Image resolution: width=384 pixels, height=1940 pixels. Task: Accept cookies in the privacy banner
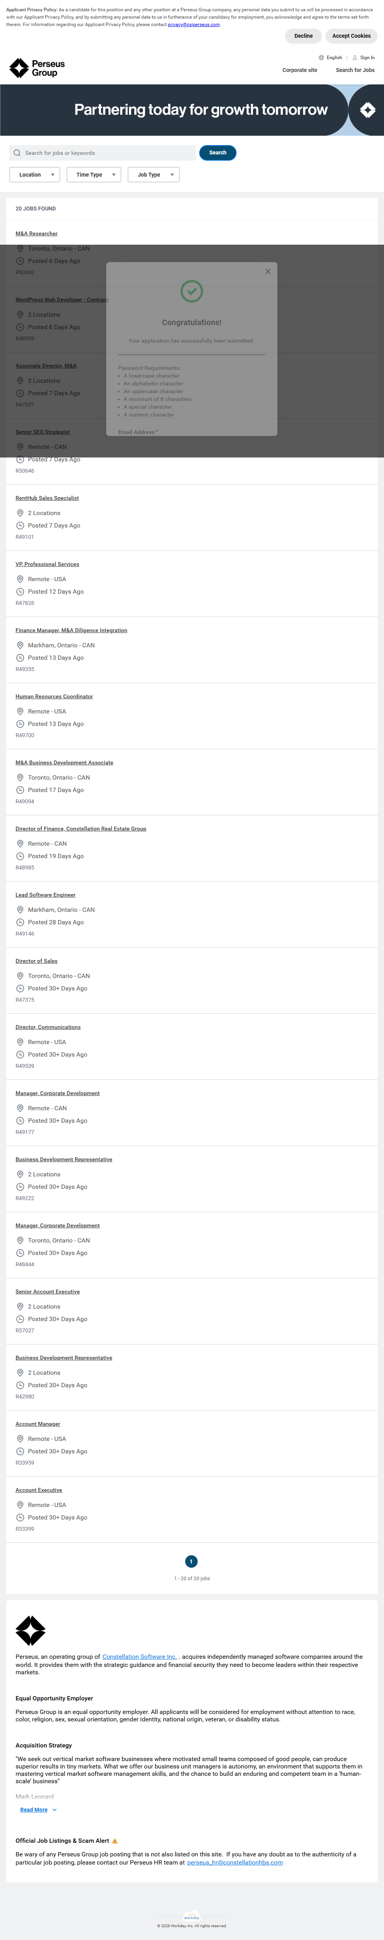point(351,36)
